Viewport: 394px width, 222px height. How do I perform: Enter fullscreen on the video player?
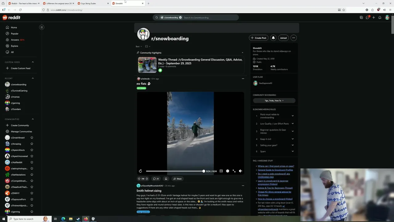(234, 171)
